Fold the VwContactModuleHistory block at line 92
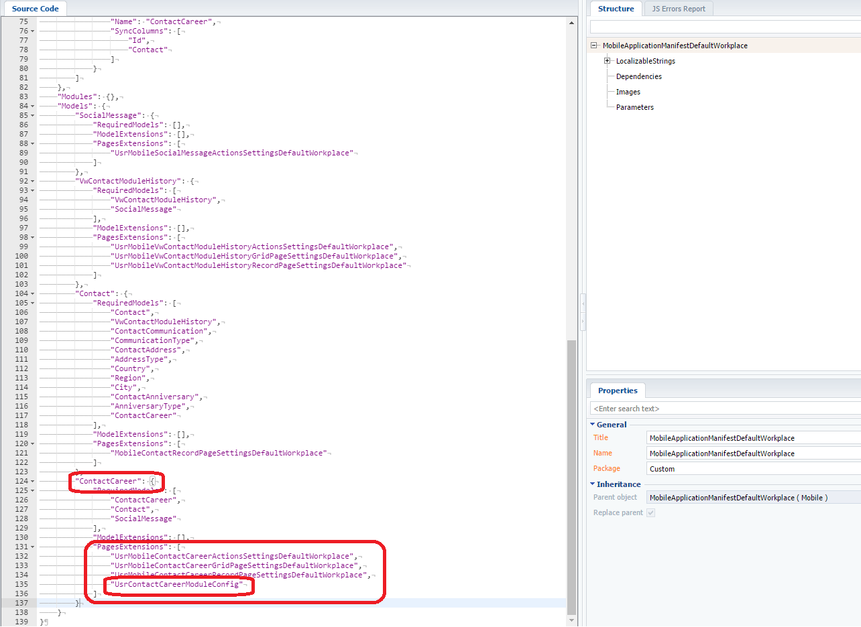The width and height of the screenshot is (861, 627). pyautogui.click(x=32, y=181)
